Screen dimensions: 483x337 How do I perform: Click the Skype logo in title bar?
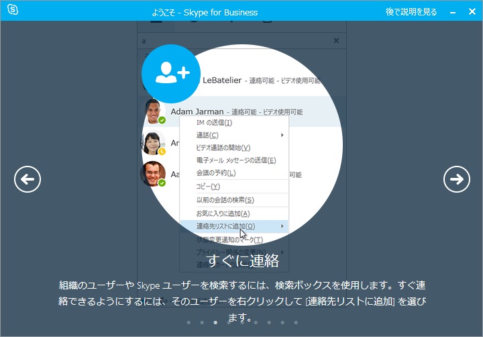(13, 10)
